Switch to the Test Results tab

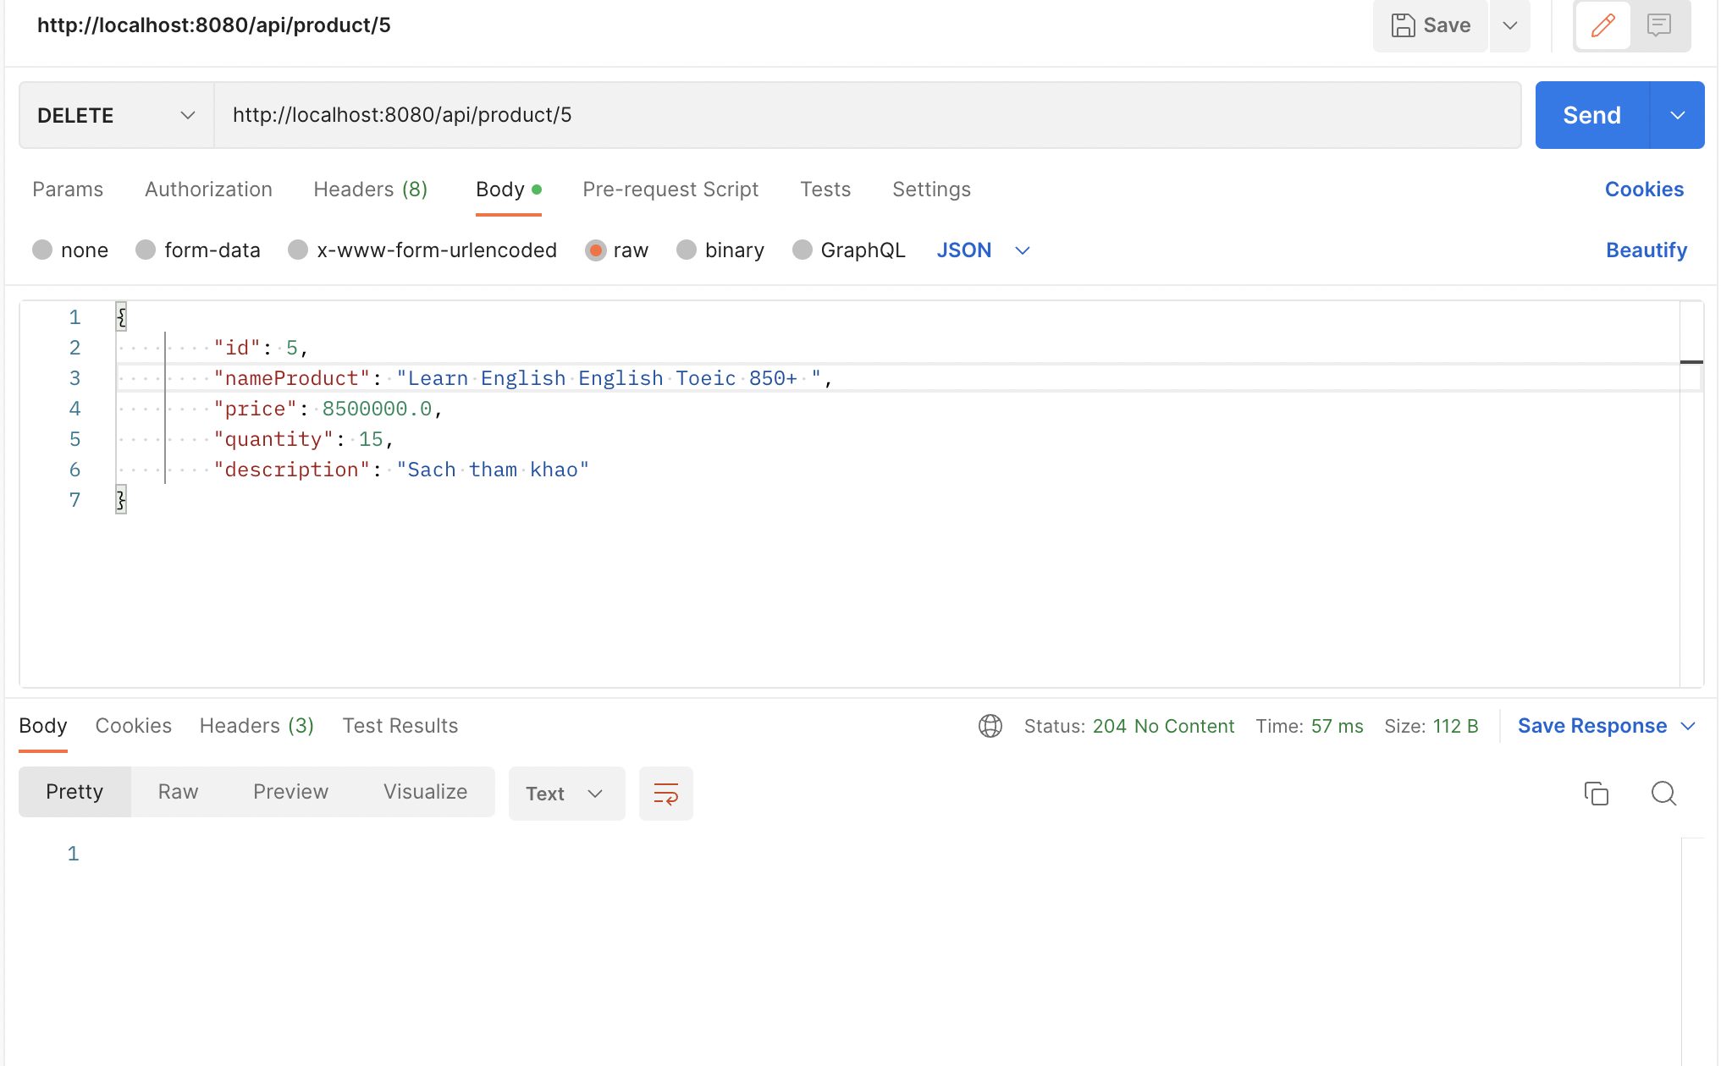pos(400,726)
